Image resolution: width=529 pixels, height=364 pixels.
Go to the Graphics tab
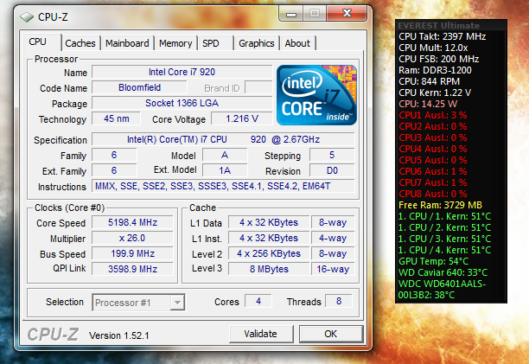click(257, 43)
